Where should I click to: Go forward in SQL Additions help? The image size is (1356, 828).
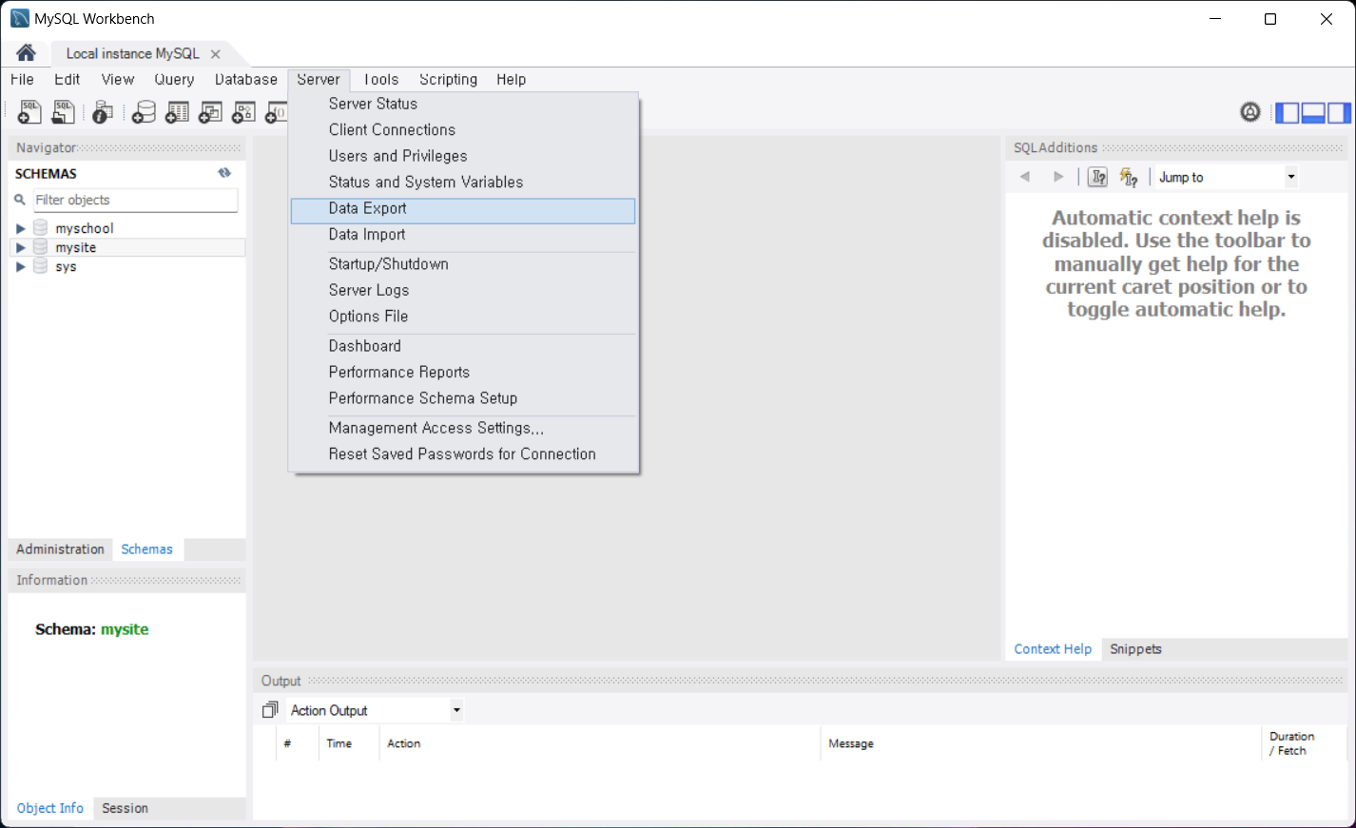(1058, 177)
